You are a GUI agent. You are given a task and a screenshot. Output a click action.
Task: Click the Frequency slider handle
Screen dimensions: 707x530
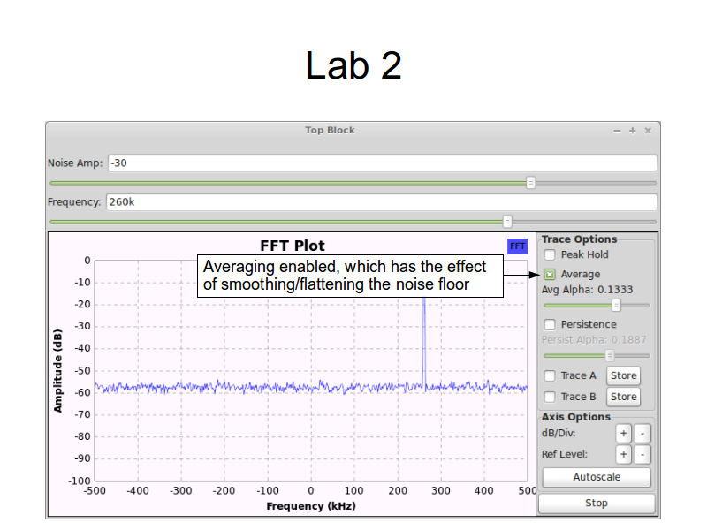pos(507,222)
